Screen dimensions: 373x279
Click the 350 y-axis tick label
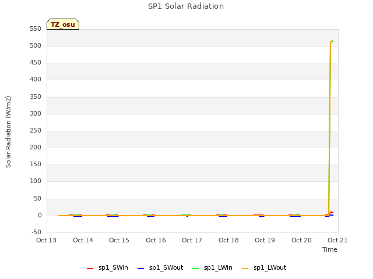point(36,96)
